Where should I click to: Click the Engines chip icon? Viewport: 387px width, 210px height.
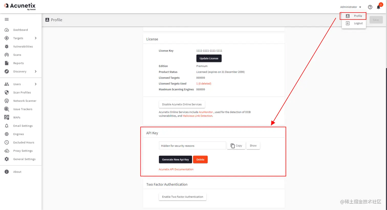(7, 134)
